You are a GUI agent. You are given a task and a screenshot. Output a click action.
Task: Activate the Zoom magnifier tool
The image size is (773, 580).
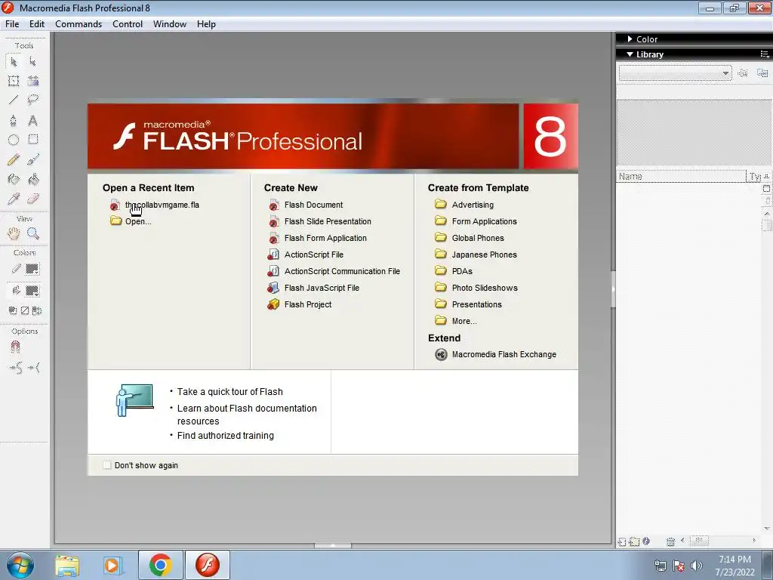(33, 233)
